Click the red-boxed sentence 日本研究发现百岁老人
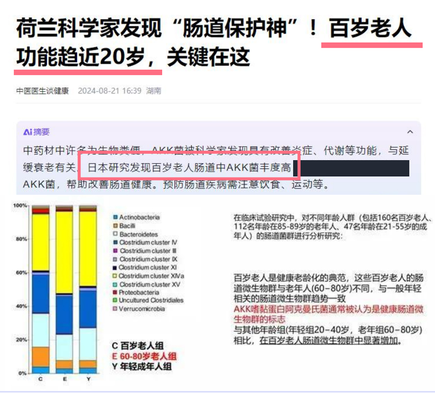 pos(189,168)
